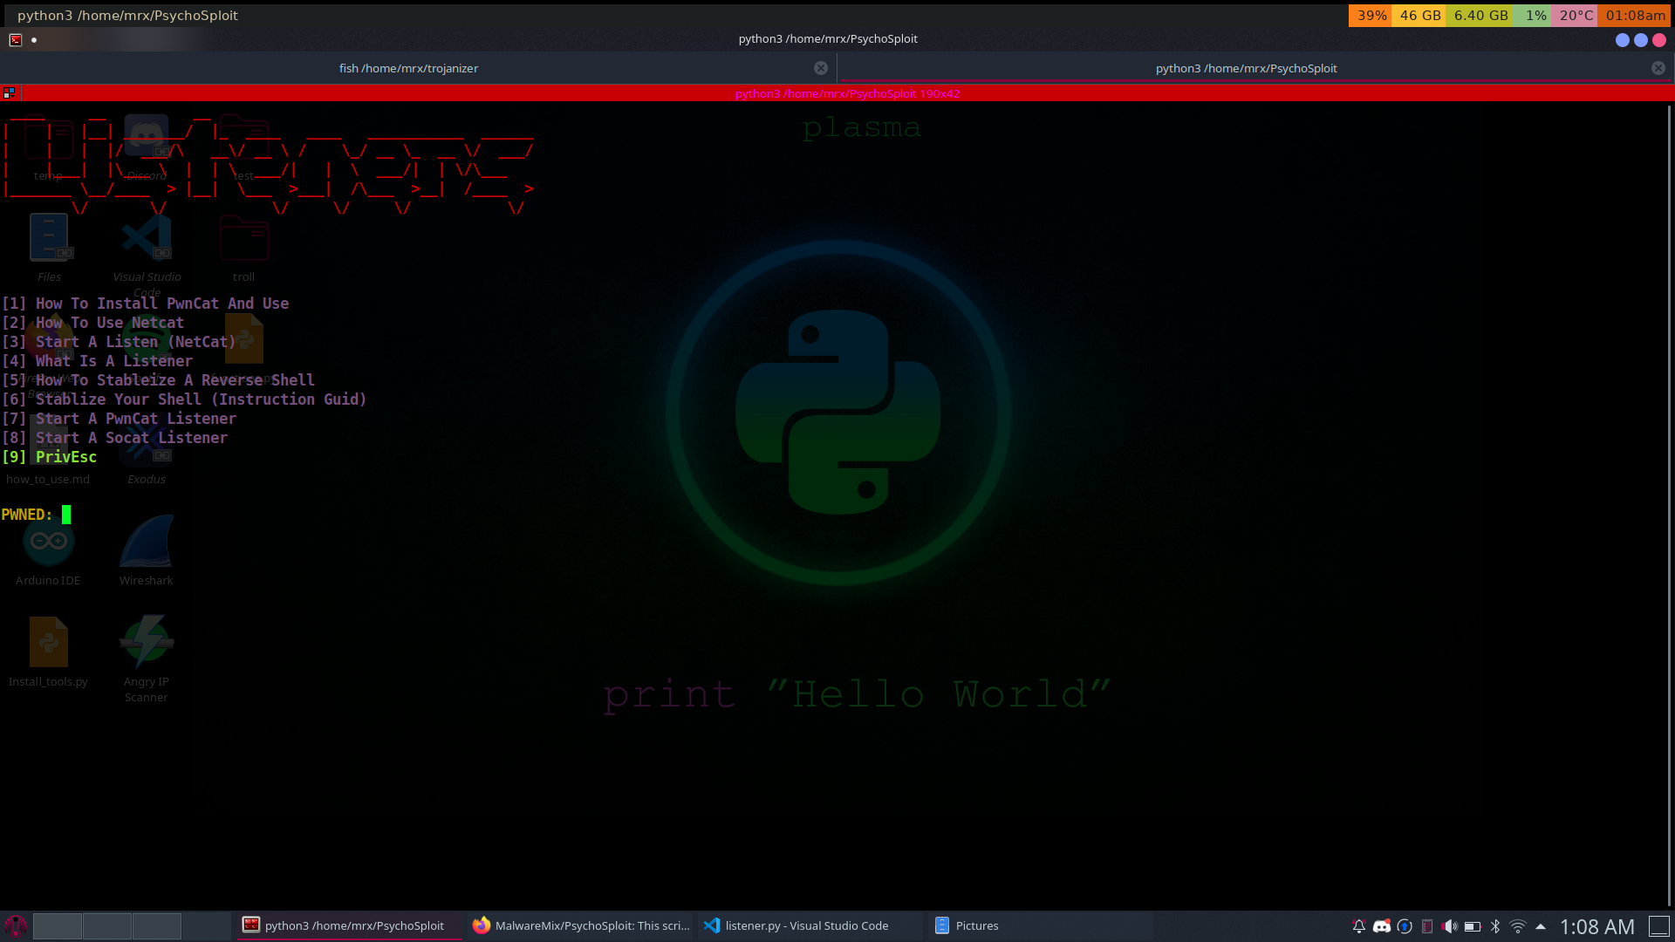
Task: Close the fish trojanizer tab
Action: 820,68
